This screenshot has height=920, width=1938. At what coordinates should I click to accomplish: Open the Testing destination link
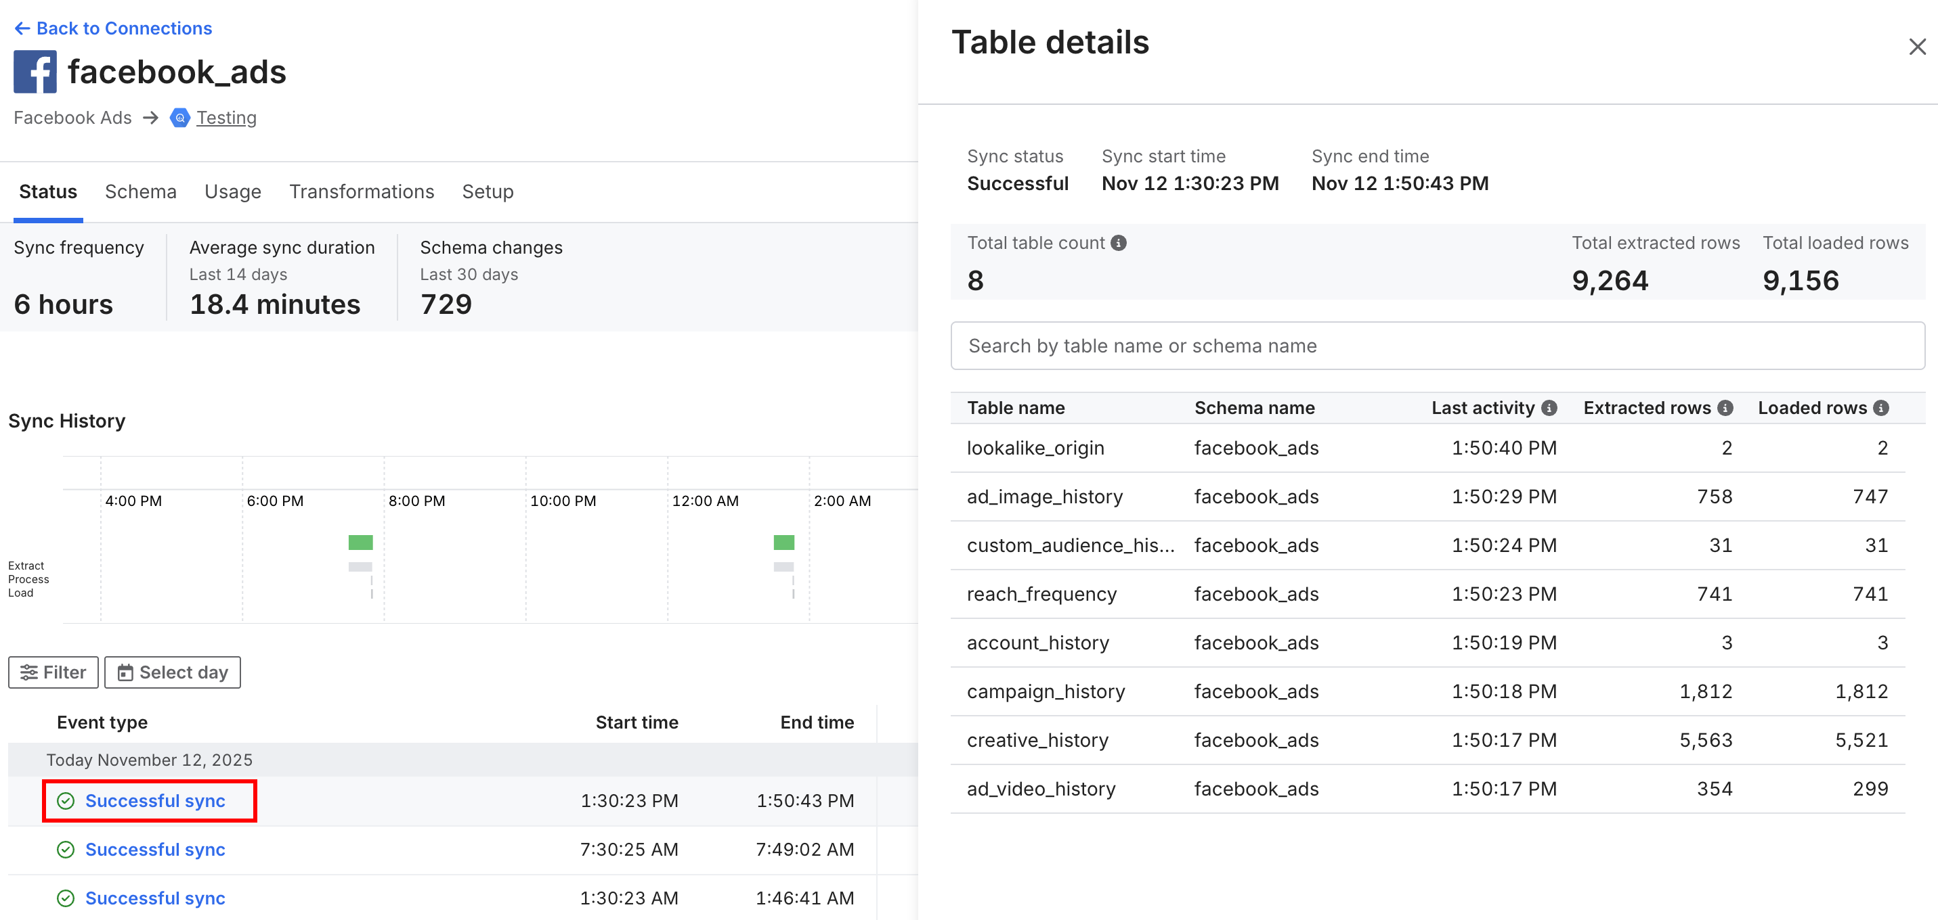[226, 118]
